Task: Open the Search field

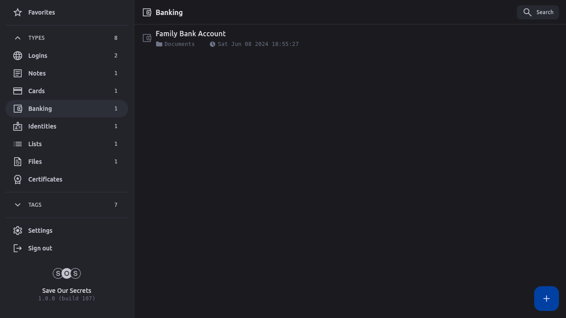Action: [538, 12]
